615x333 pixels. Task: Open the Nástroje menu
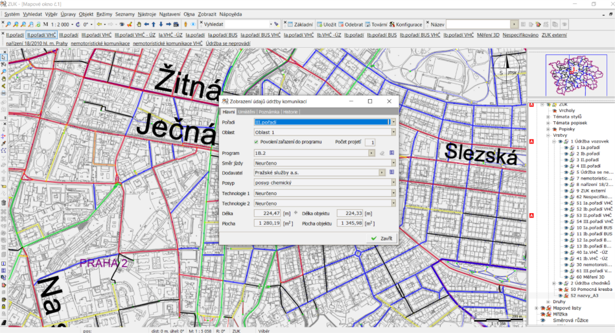point(146,14)
